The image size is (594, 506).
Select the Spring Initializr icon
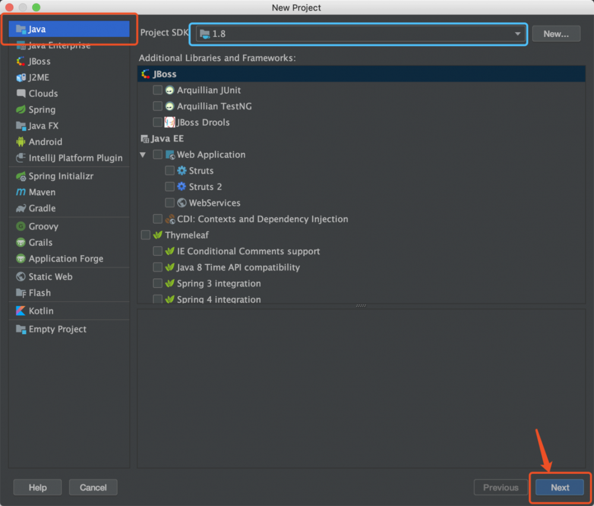click(21, 176)
